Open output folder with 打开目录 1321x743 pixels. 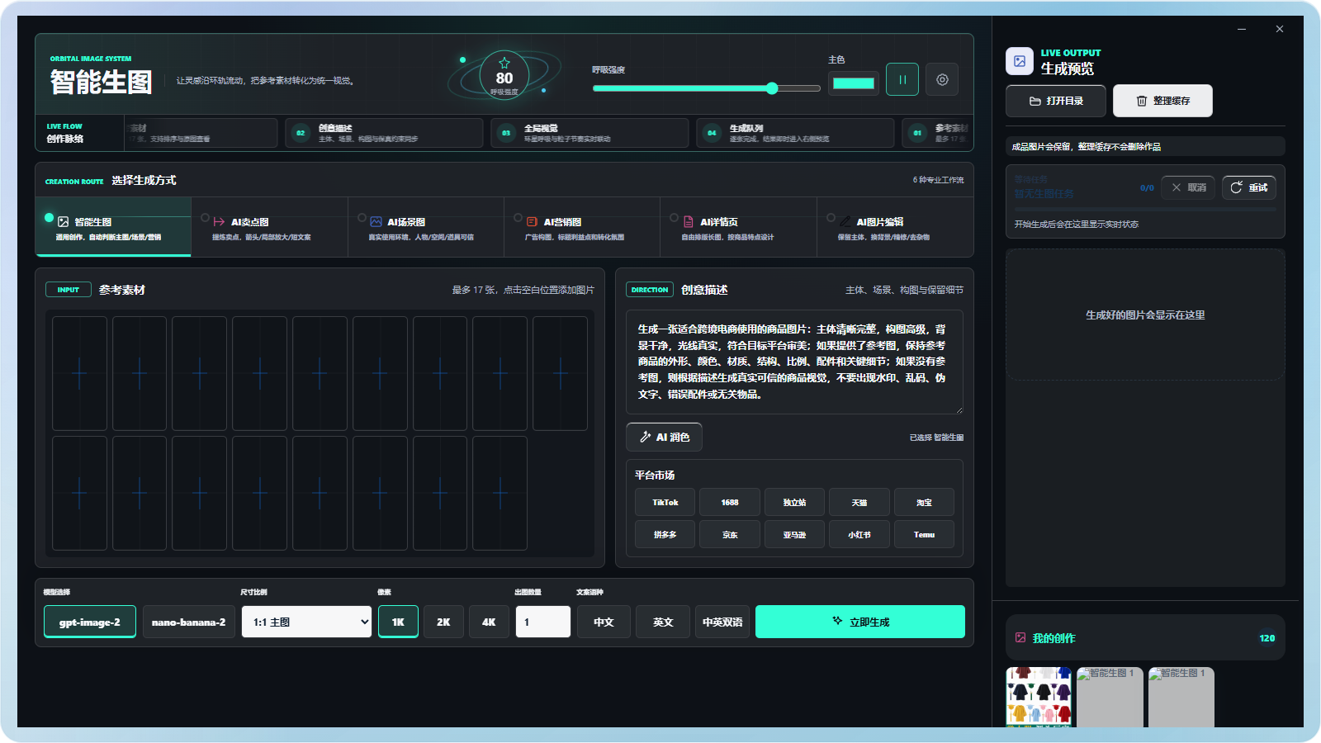[1056, 101]
